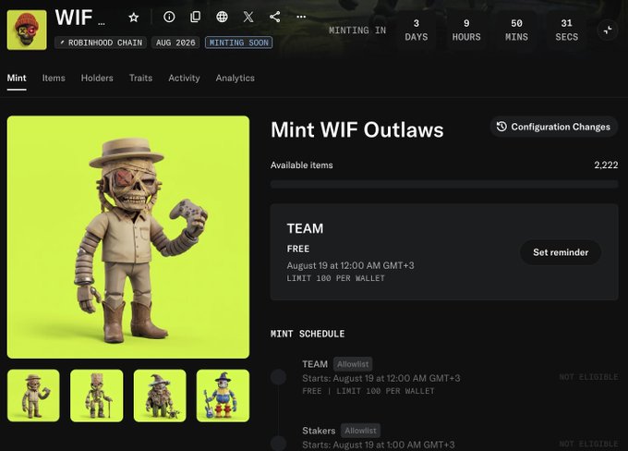Click 'FREE | LIMIT 100 PER WALLET' schedule line
The height and width of the screenshot is (451, 628).
(x=368, y=391)
